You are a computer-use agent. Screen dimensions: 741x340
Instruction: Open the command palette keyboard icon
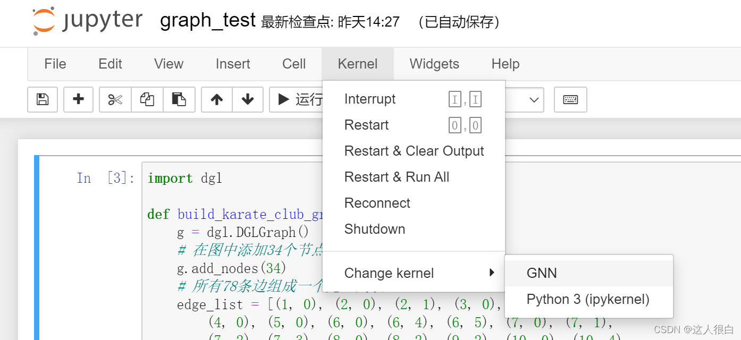(x=570, y=99)
